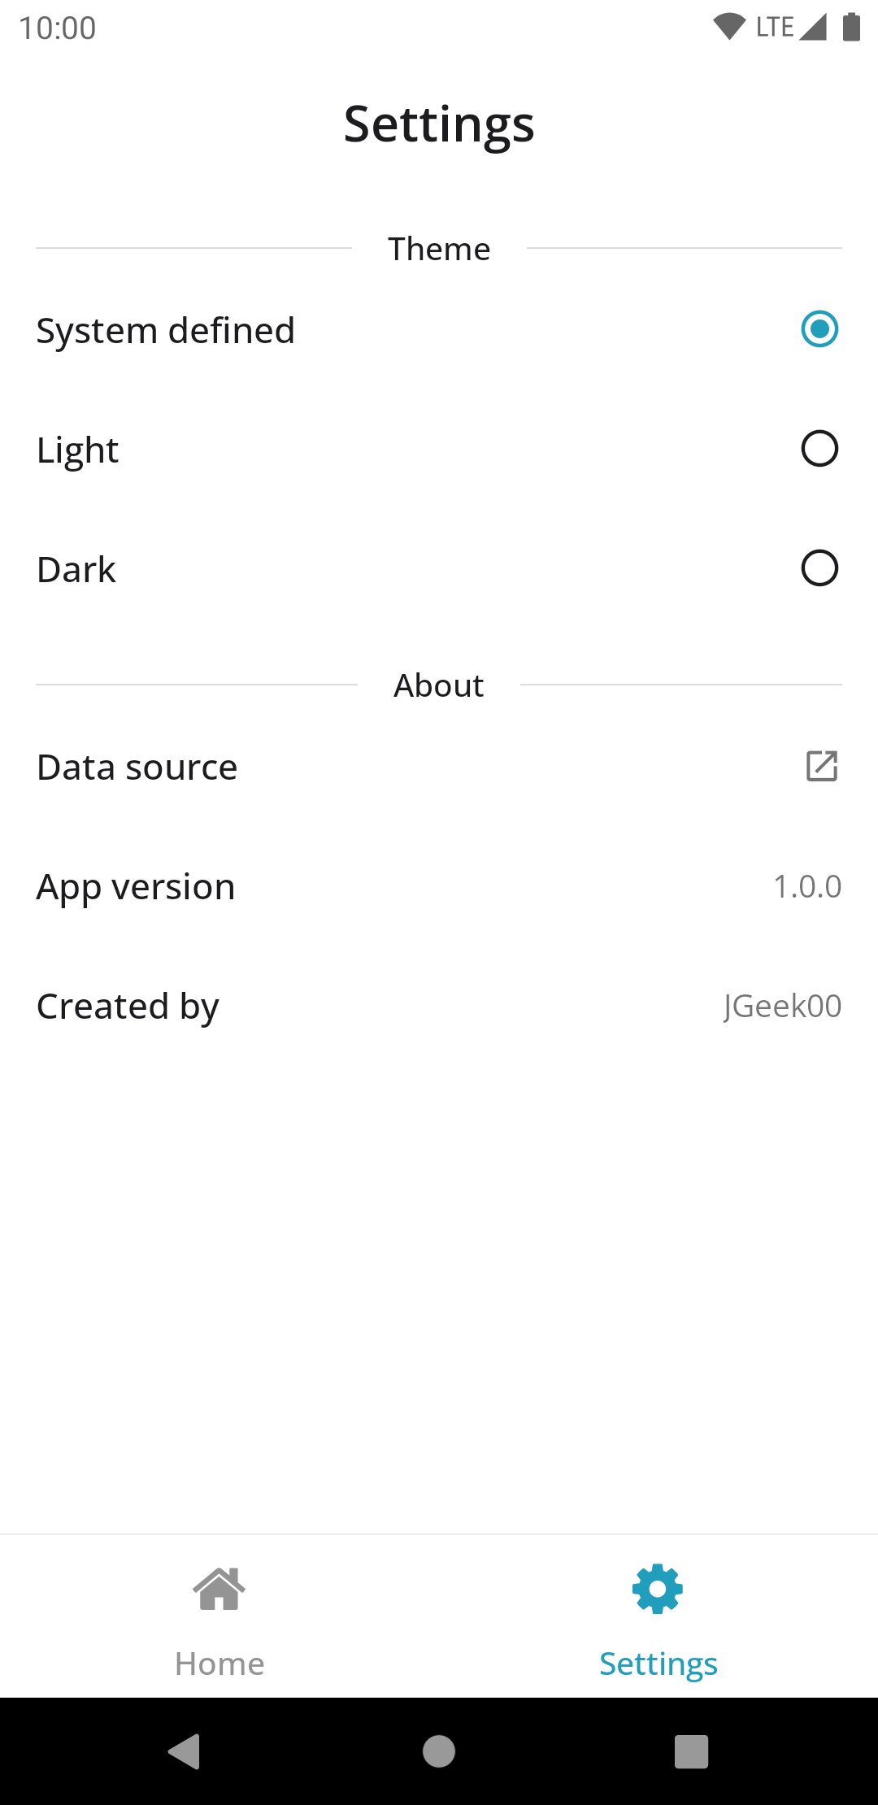
Task: Select the System defined radio button
Action: coord(819,329)
